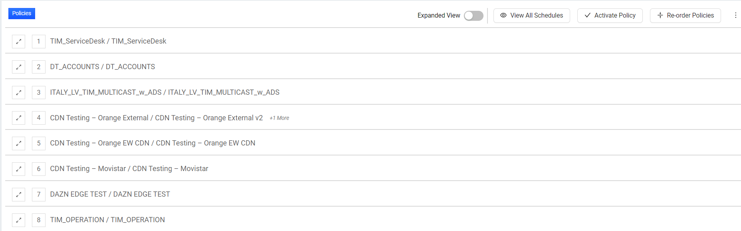Viewport: 741px width, 231px height.
Task: Click expand icon for Movistar policy
Action: click(18, 169)
